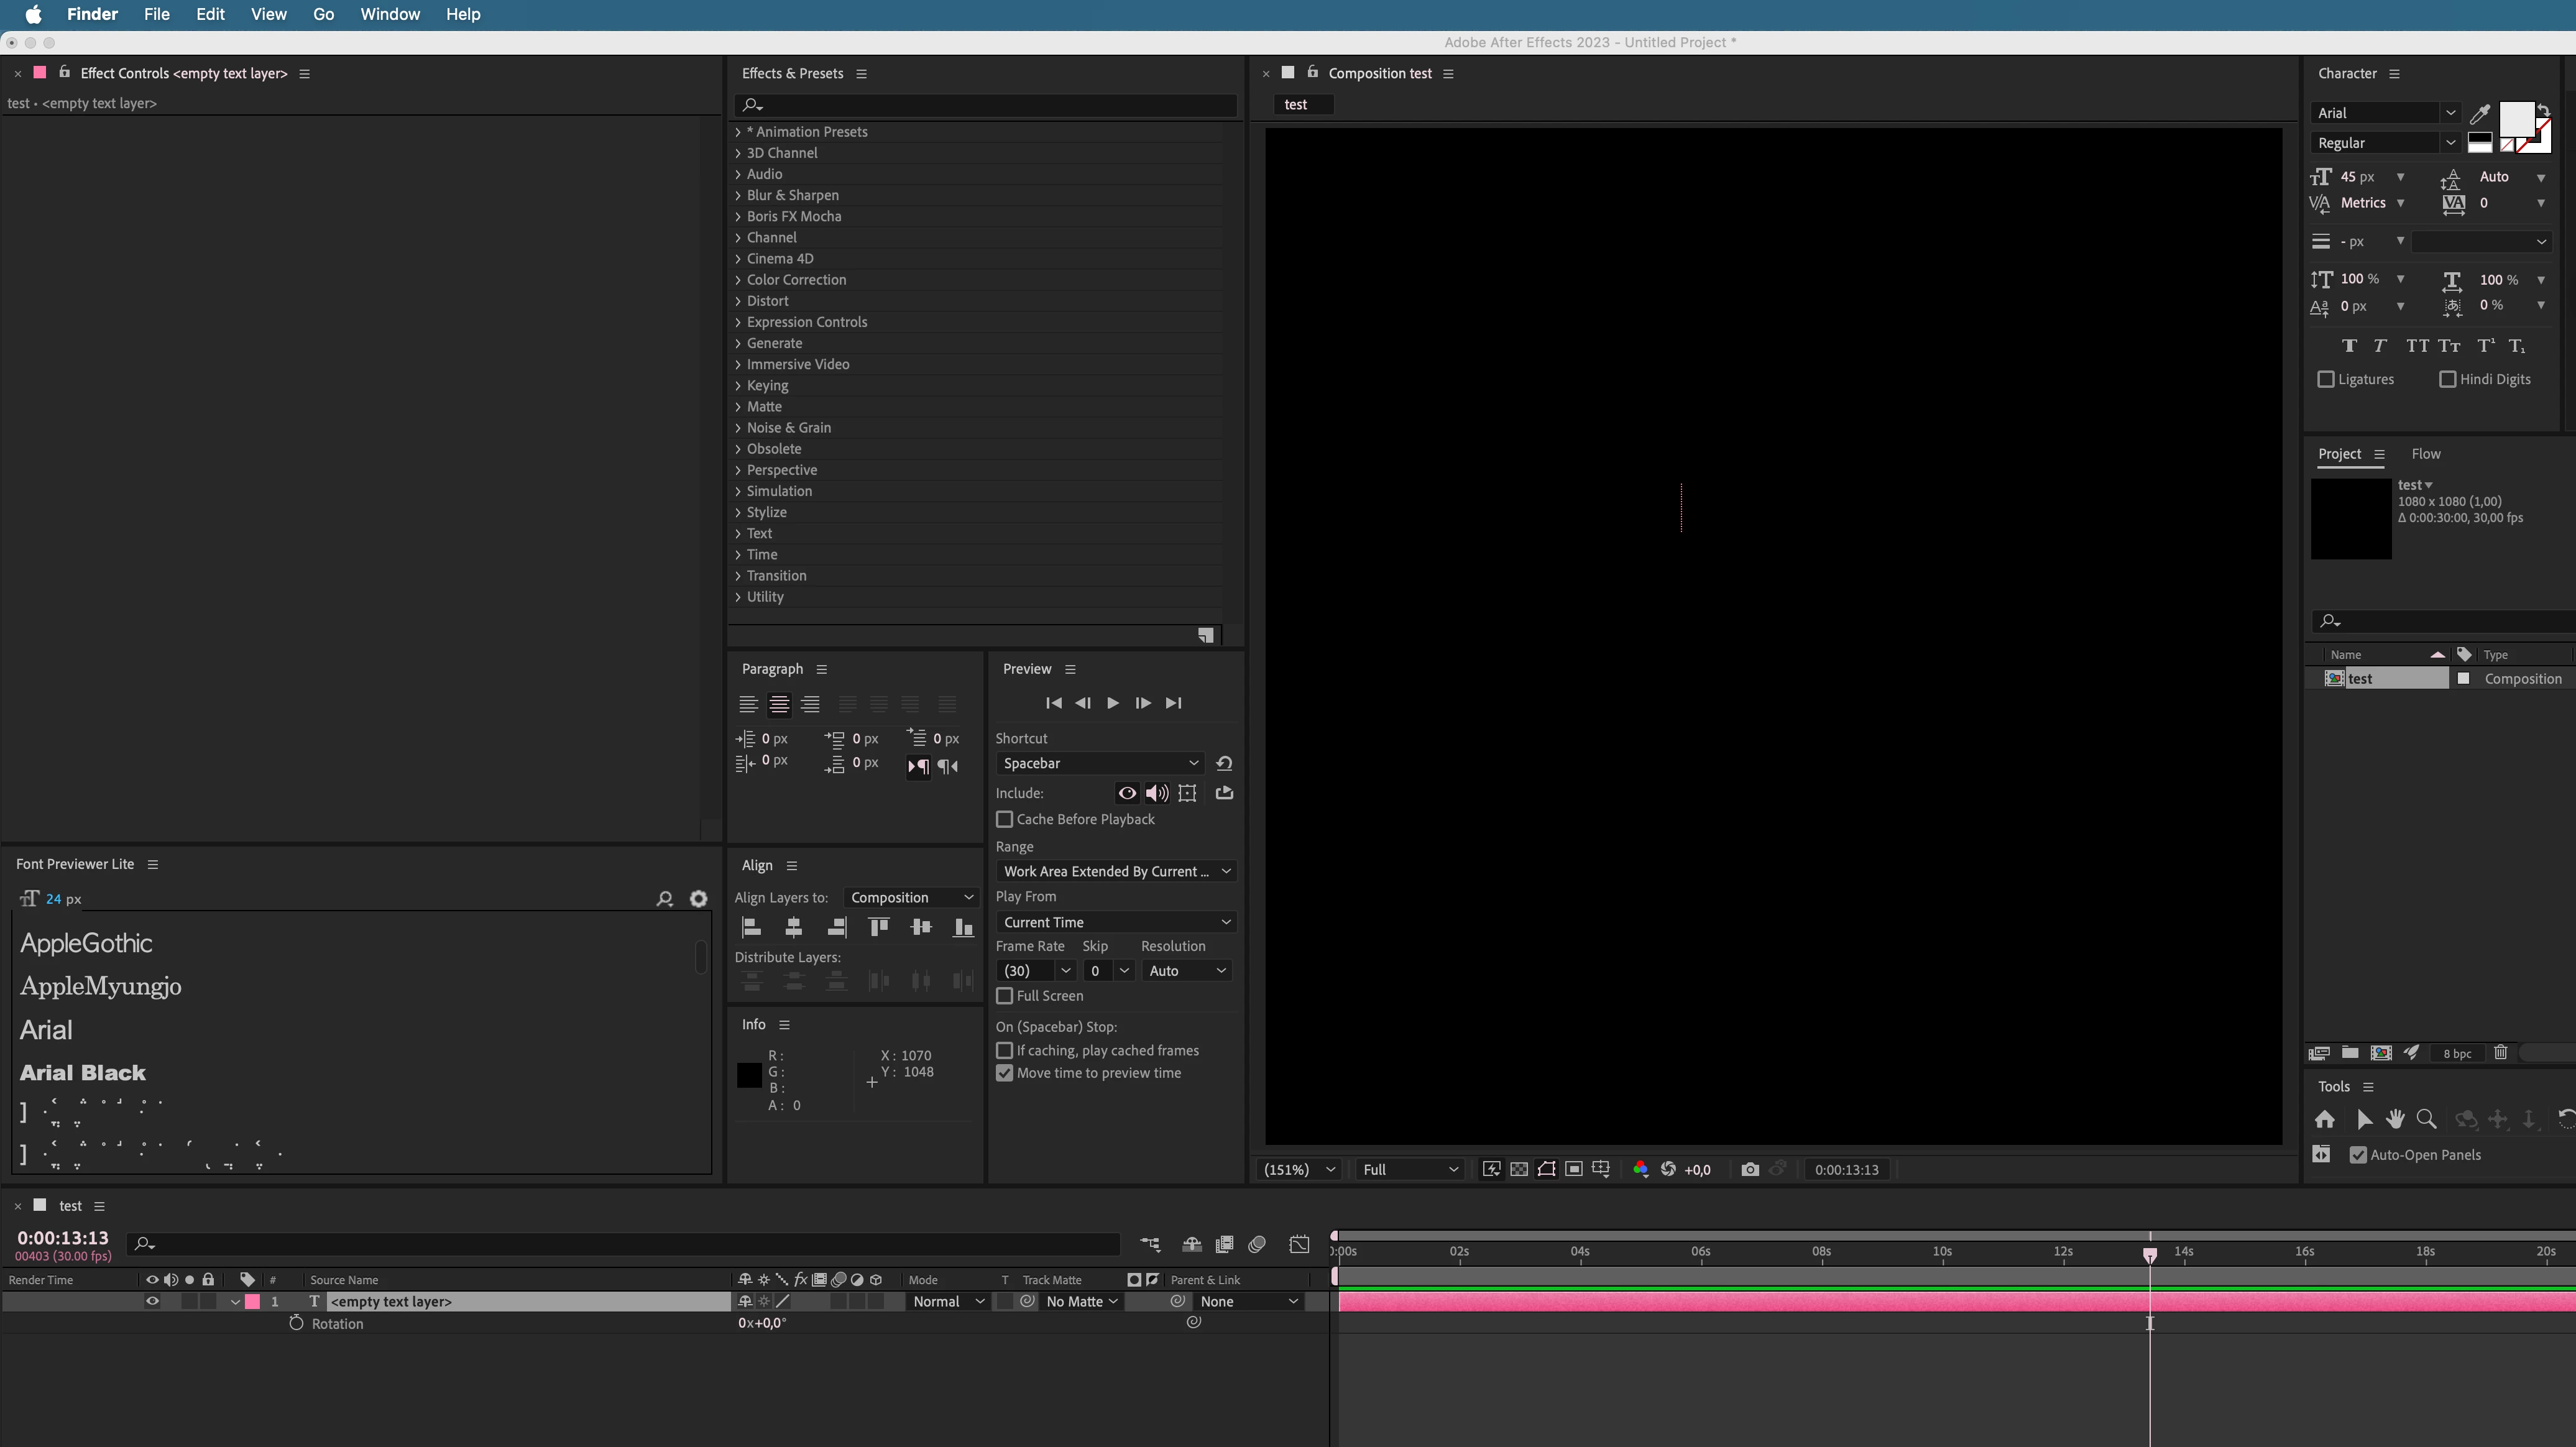2576x1447 pixels.
Task: Click the eyedropper in Character panel
Action: pos(2480,114)
